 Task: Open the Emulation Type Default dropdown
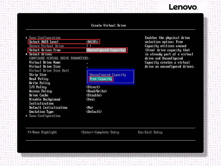94,112
